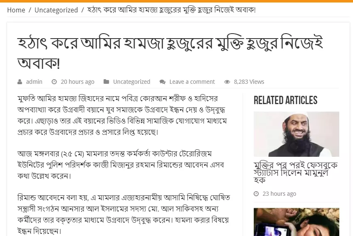
Task: Click the Leave a comment link
Action: [x=192, y=82]
